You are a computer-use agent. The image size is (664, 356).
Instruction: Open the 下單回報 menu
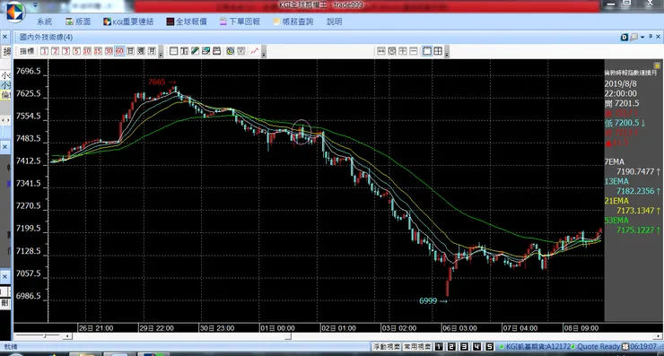click(240, 22)
